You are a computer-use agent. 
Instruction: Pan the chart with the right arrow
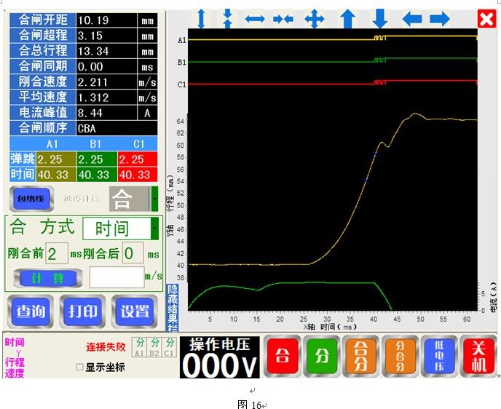tap(439, 19)
